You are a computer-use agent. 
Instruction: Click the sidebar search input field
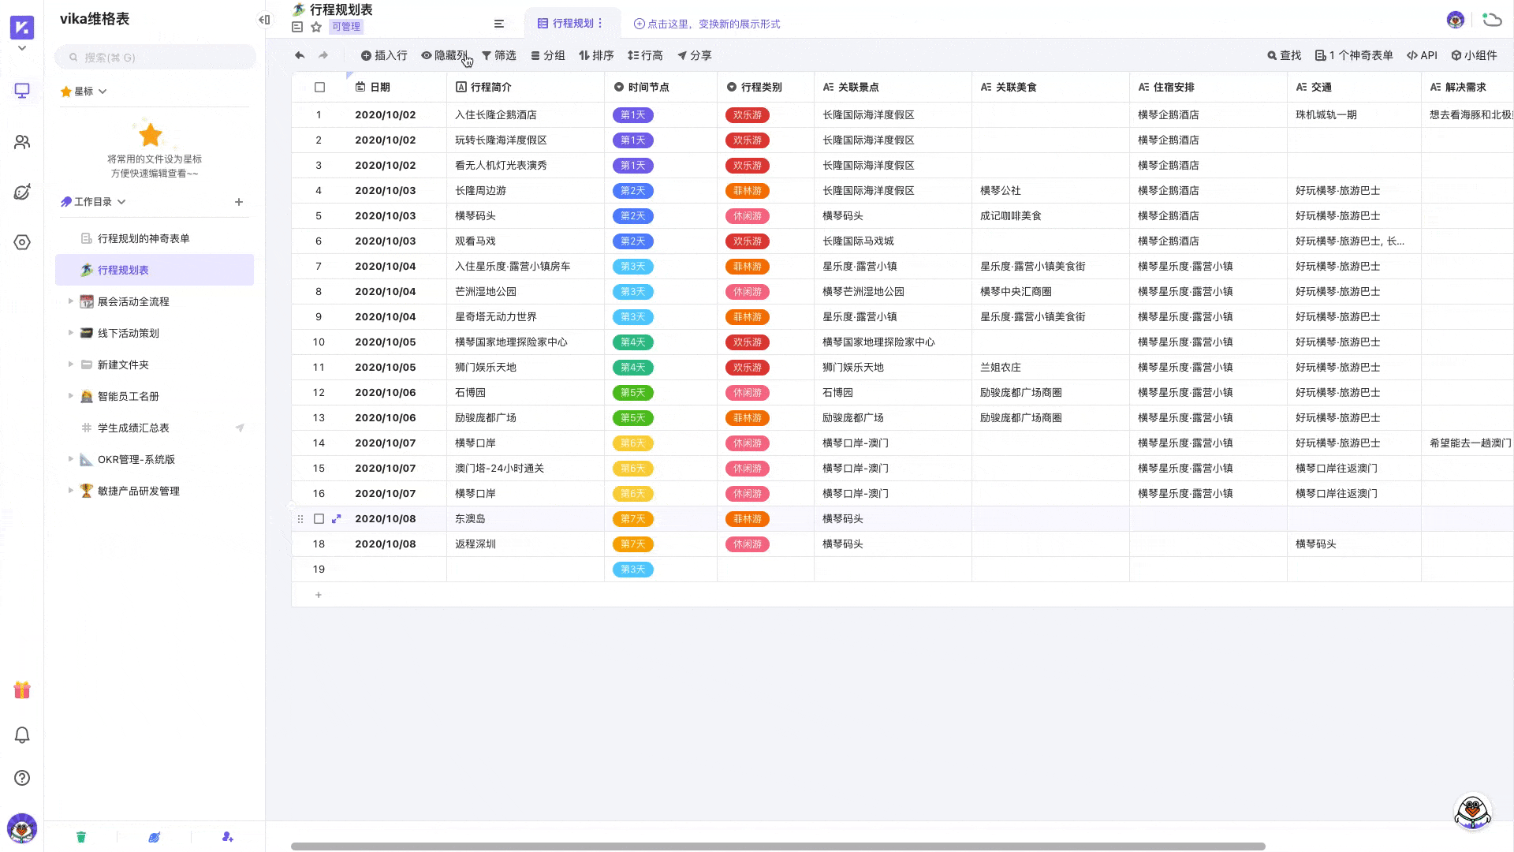coord(155,57)
